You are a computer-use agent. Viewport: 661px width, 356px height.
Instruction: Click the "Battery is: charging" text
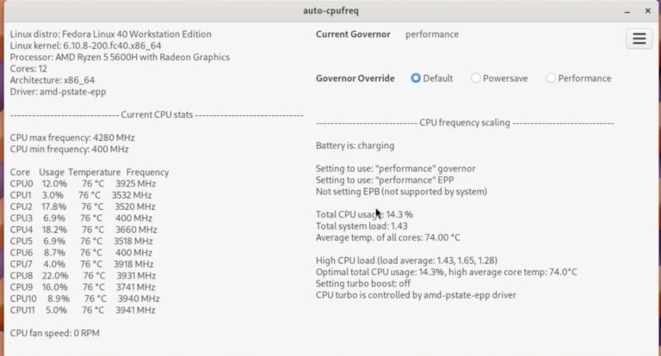click(x=355, y=146)
